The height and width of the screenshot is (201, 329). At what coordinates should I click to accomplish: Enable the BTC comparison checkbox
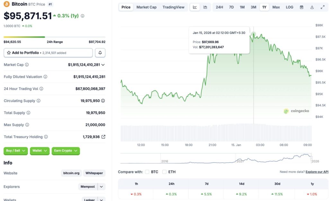147,172
